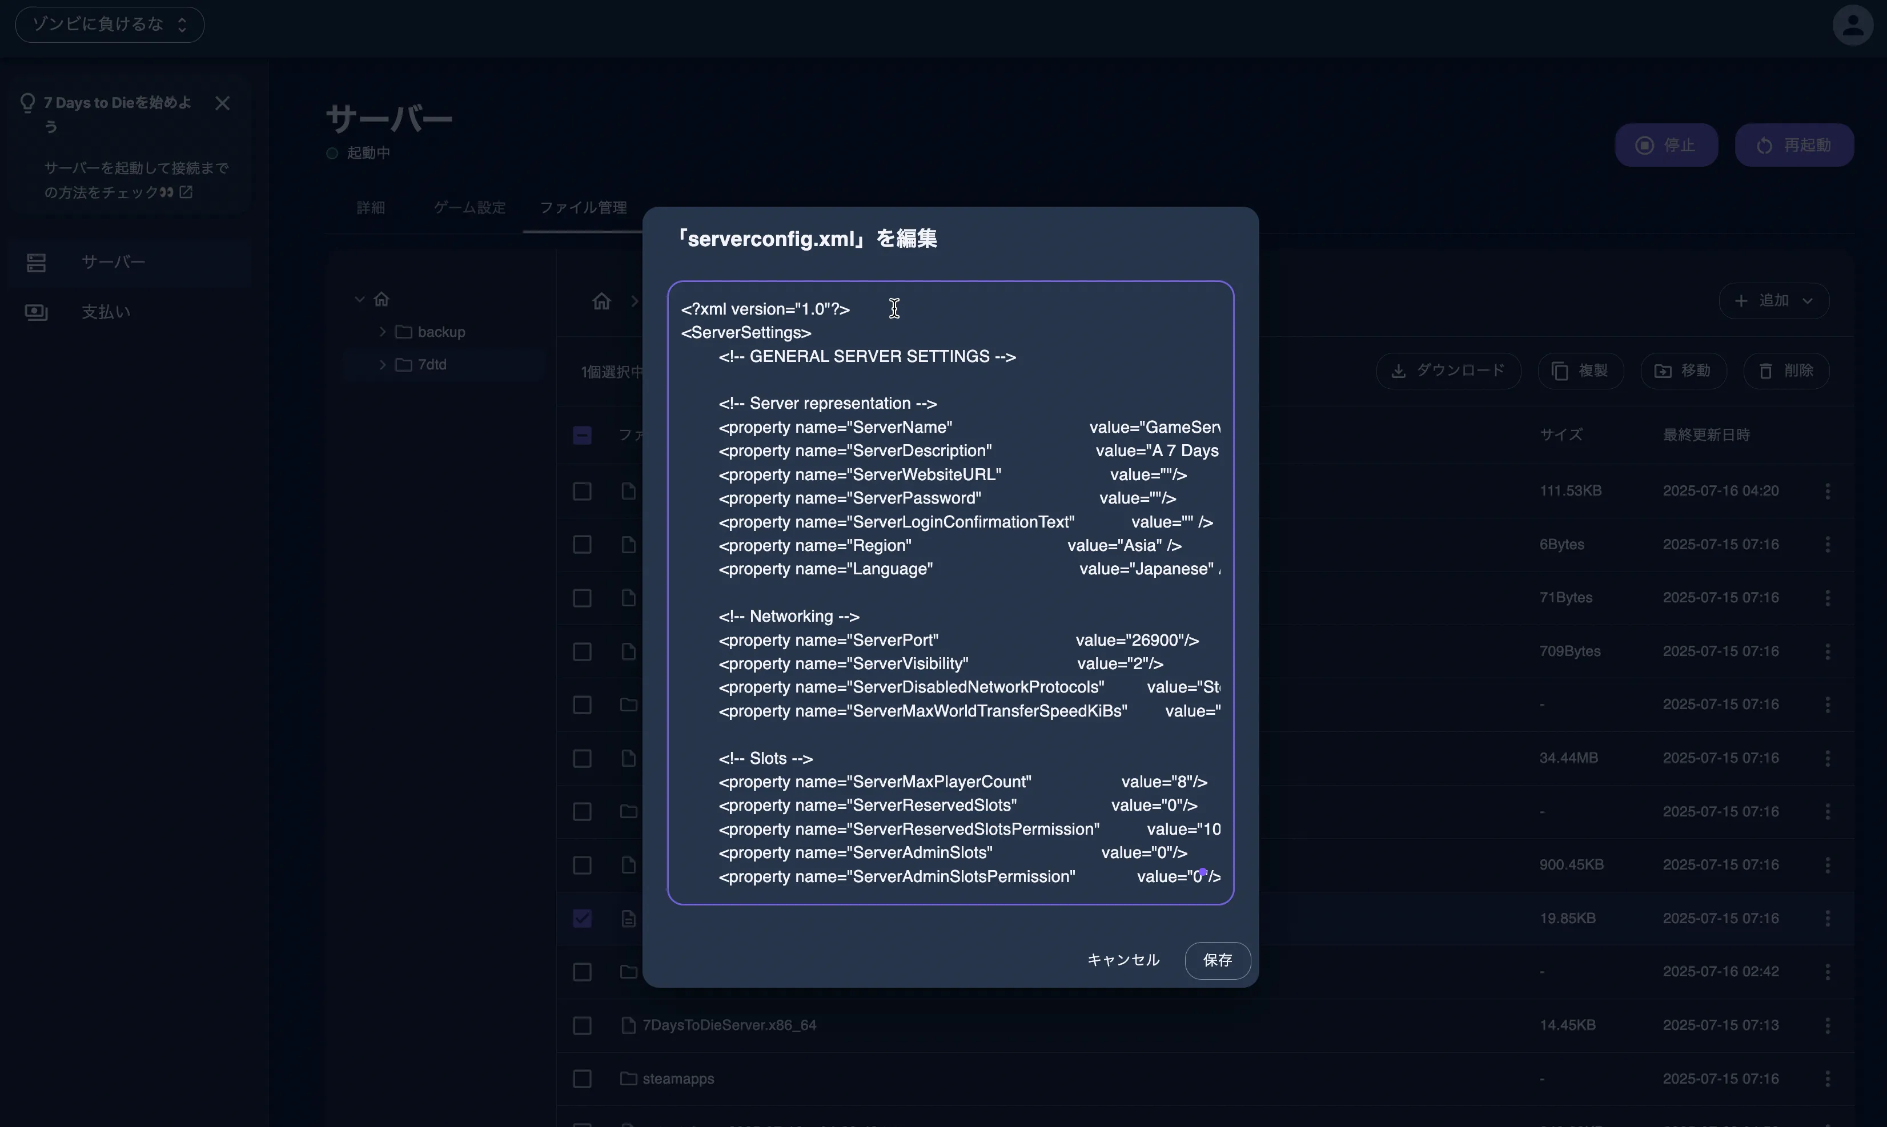Screen dimensions: 1887x1127
Task: Click the ダウンロード button
Action: [1448, 371]
